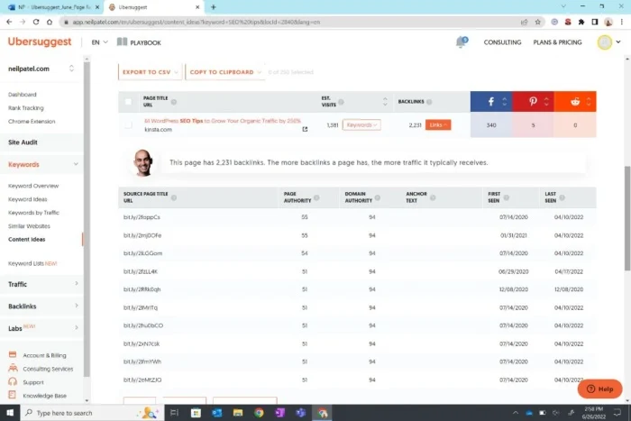Open Keyword Overview in the sidebar
631x421 pixels.
(x=33, y=186)
